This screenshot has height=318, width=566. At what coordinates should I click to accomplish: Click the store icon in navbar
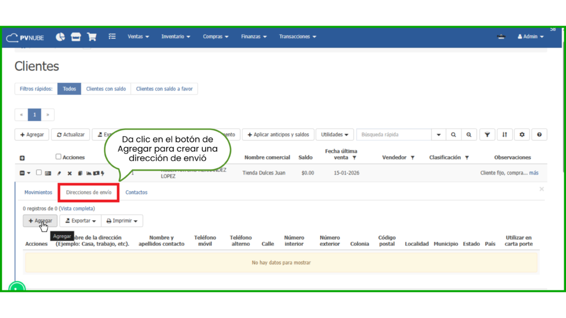coord(76,37)
